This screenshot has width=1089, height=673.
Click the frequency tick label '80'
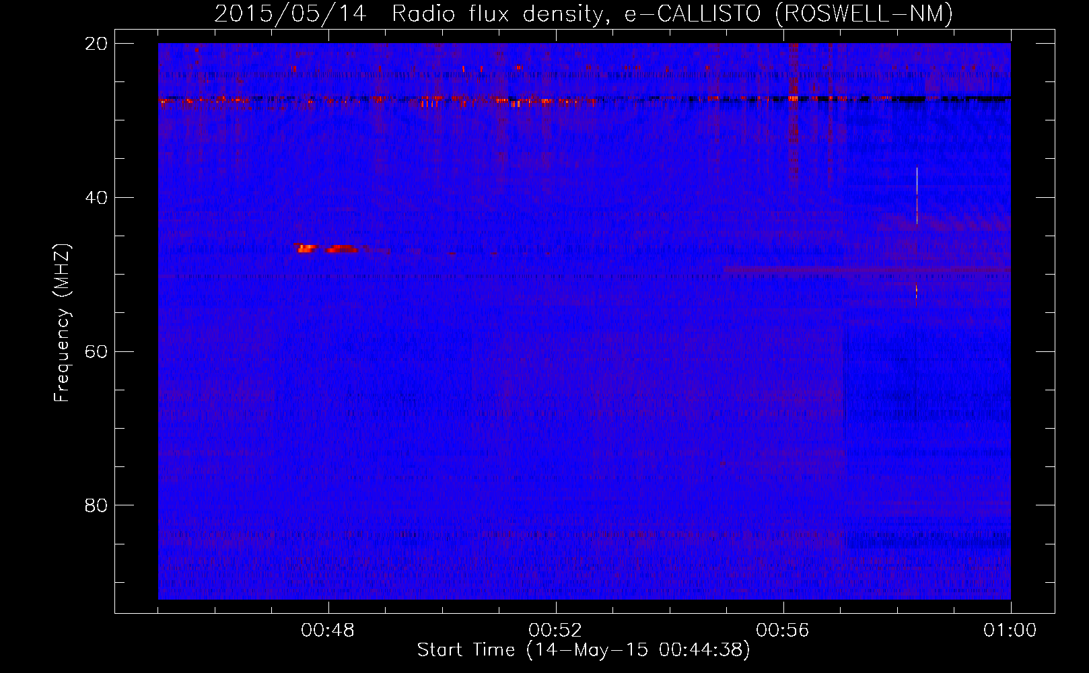96,505
